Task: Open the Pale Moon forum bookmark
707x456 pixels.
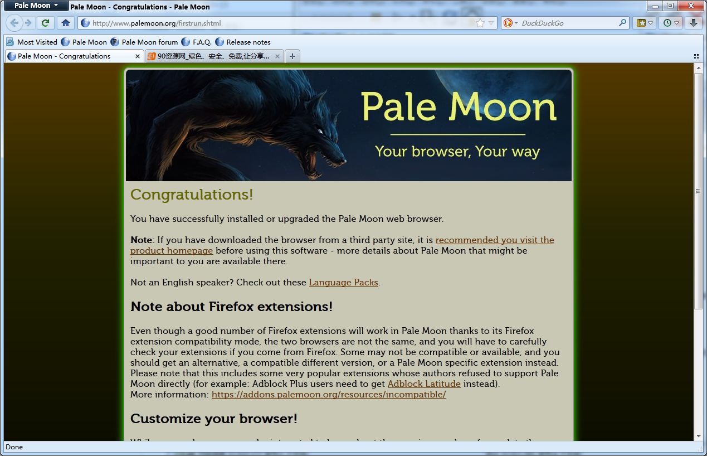Action: pyautogui.click(x=144, y=42)
